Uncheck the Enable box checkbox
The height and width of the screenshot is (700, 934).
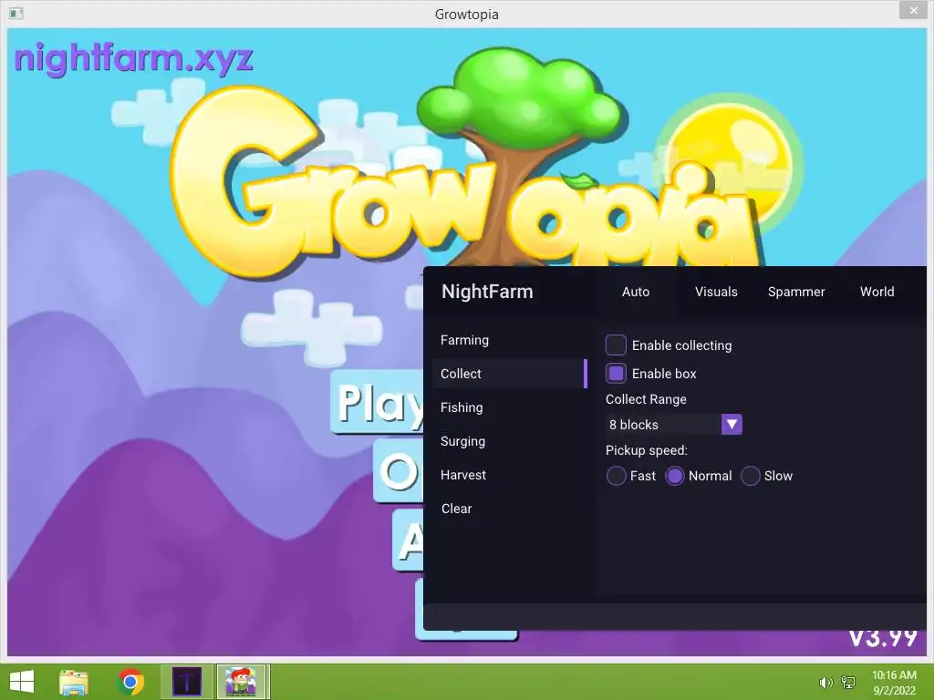click(616, 373)
